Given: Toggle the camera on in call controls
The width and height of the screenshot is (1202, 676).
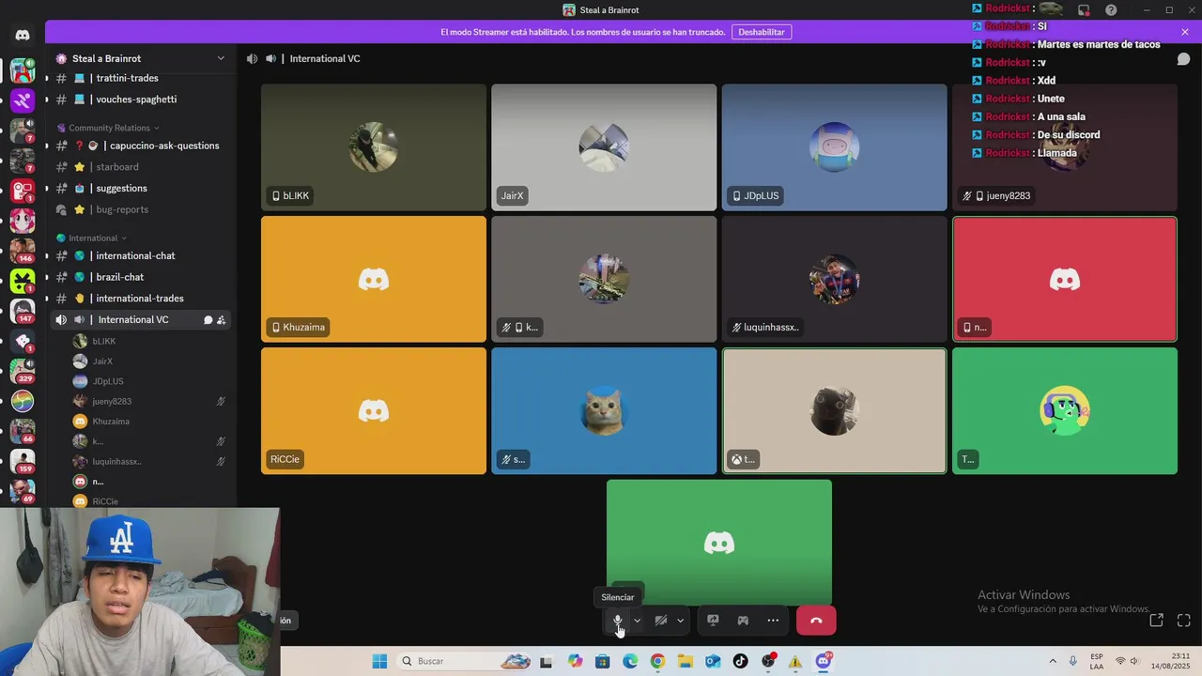Looking at the screenshot, I should click(x=661, y=621).
